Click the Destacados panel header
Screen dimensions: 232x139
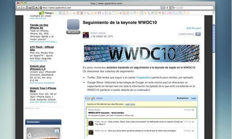[43, 122]
